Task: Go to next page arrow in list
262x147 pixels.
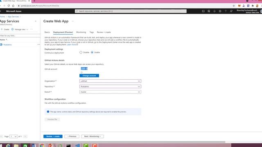Action: (x=25, y=136)
